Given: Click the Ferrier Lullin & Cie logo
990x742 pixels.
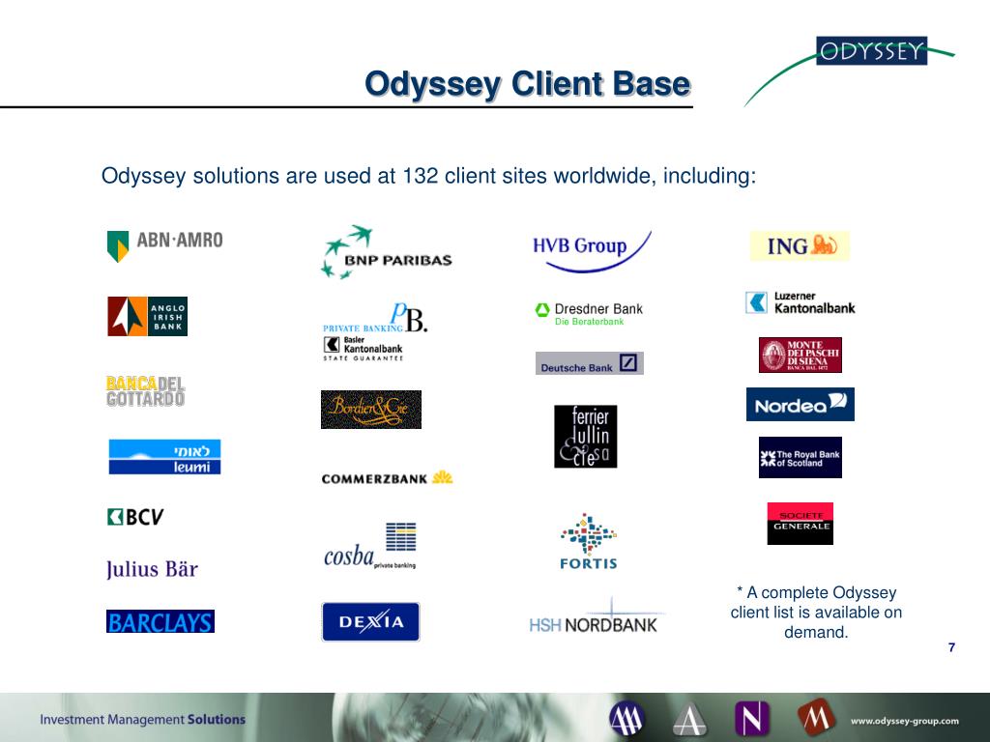Looking at the screenshot, I should (585, 437).
